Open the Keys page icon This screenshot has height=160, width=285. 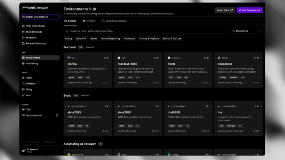(x=23, y=95)
